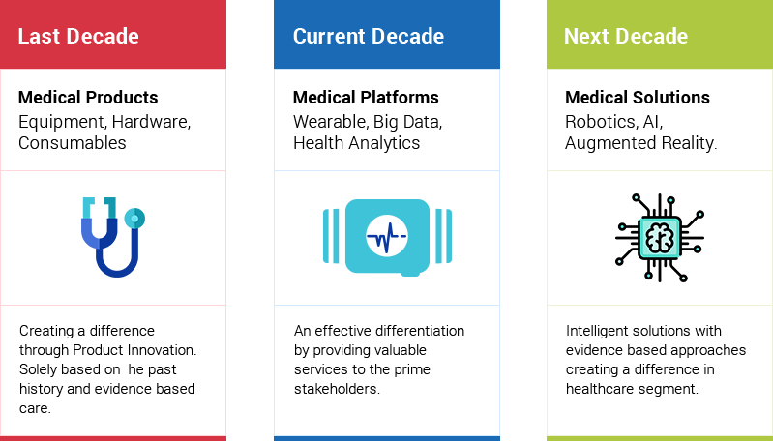The image size is (773, 441).
Task: Select the Current Decade header
Action: click(387, 35)
